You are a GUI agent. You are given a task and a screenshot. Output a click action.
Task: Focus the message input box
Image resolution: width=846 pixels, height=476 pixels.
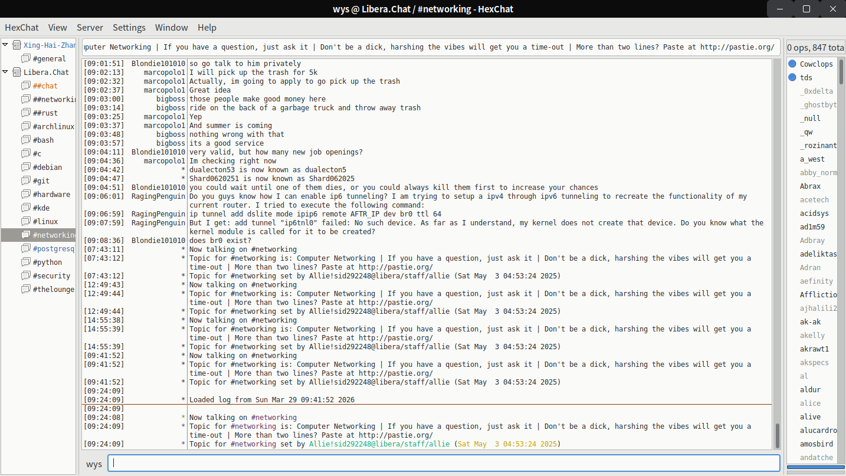tap(444, 464)
